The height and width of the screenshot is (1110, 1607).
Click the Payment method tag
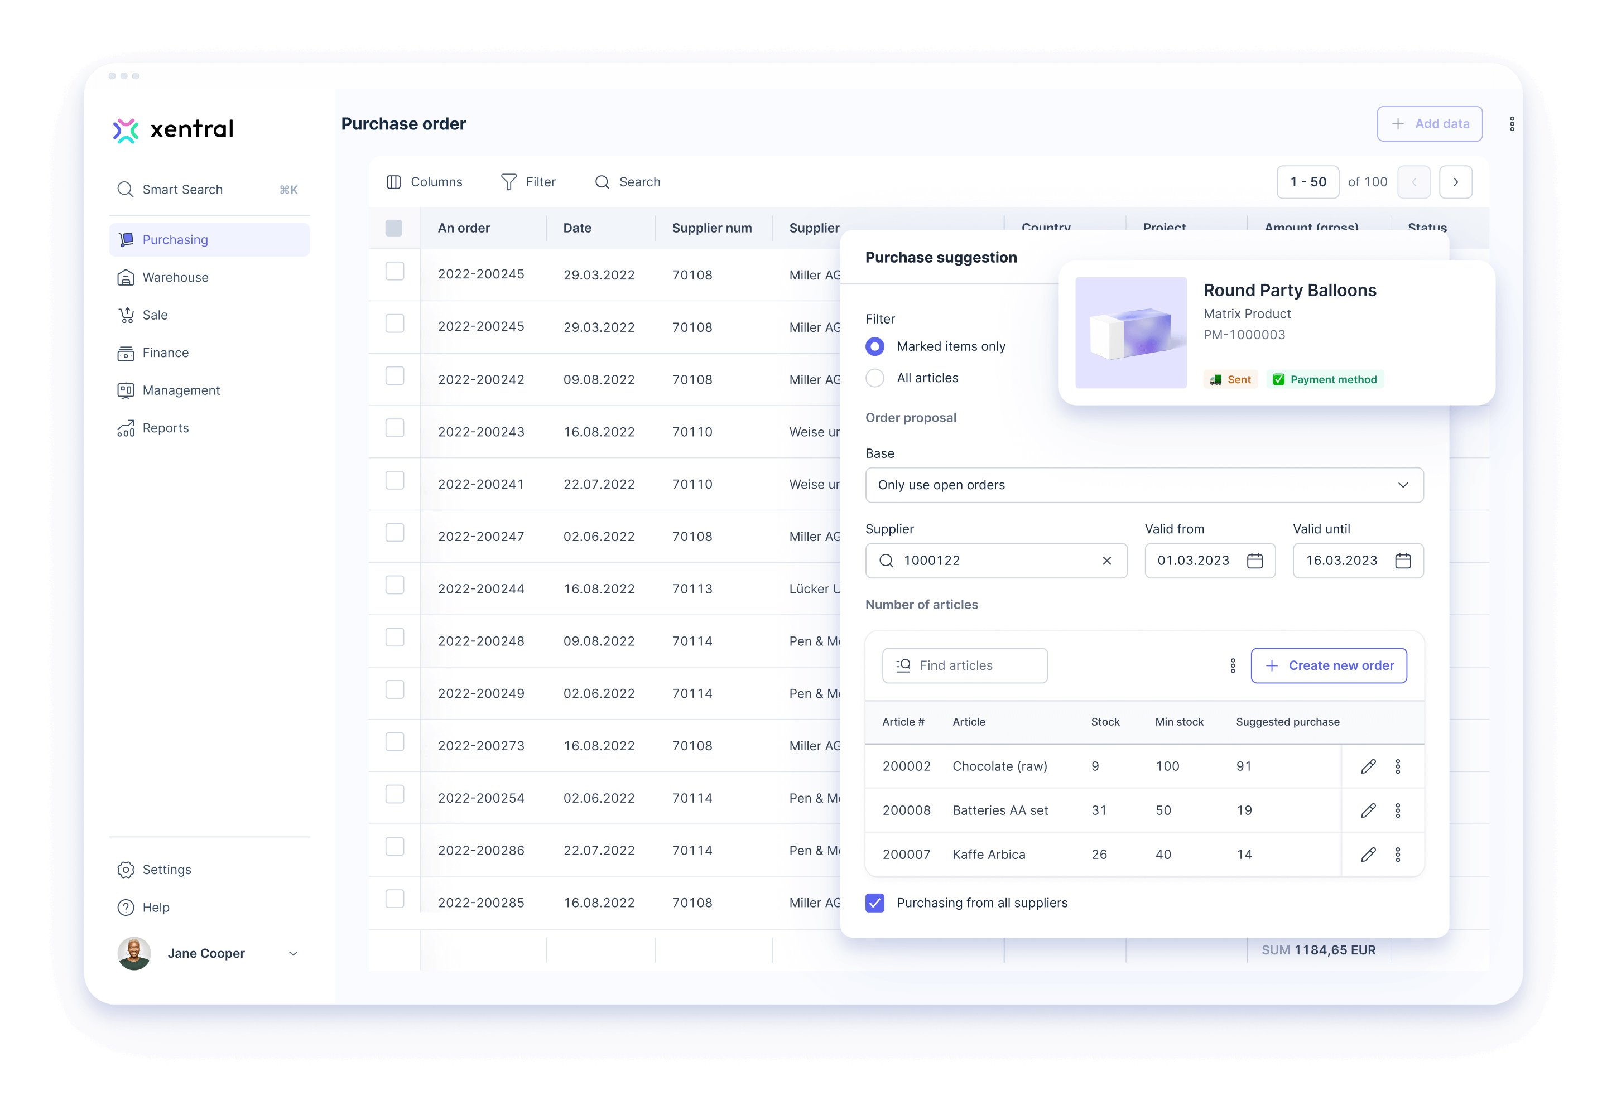(1324, 380)
